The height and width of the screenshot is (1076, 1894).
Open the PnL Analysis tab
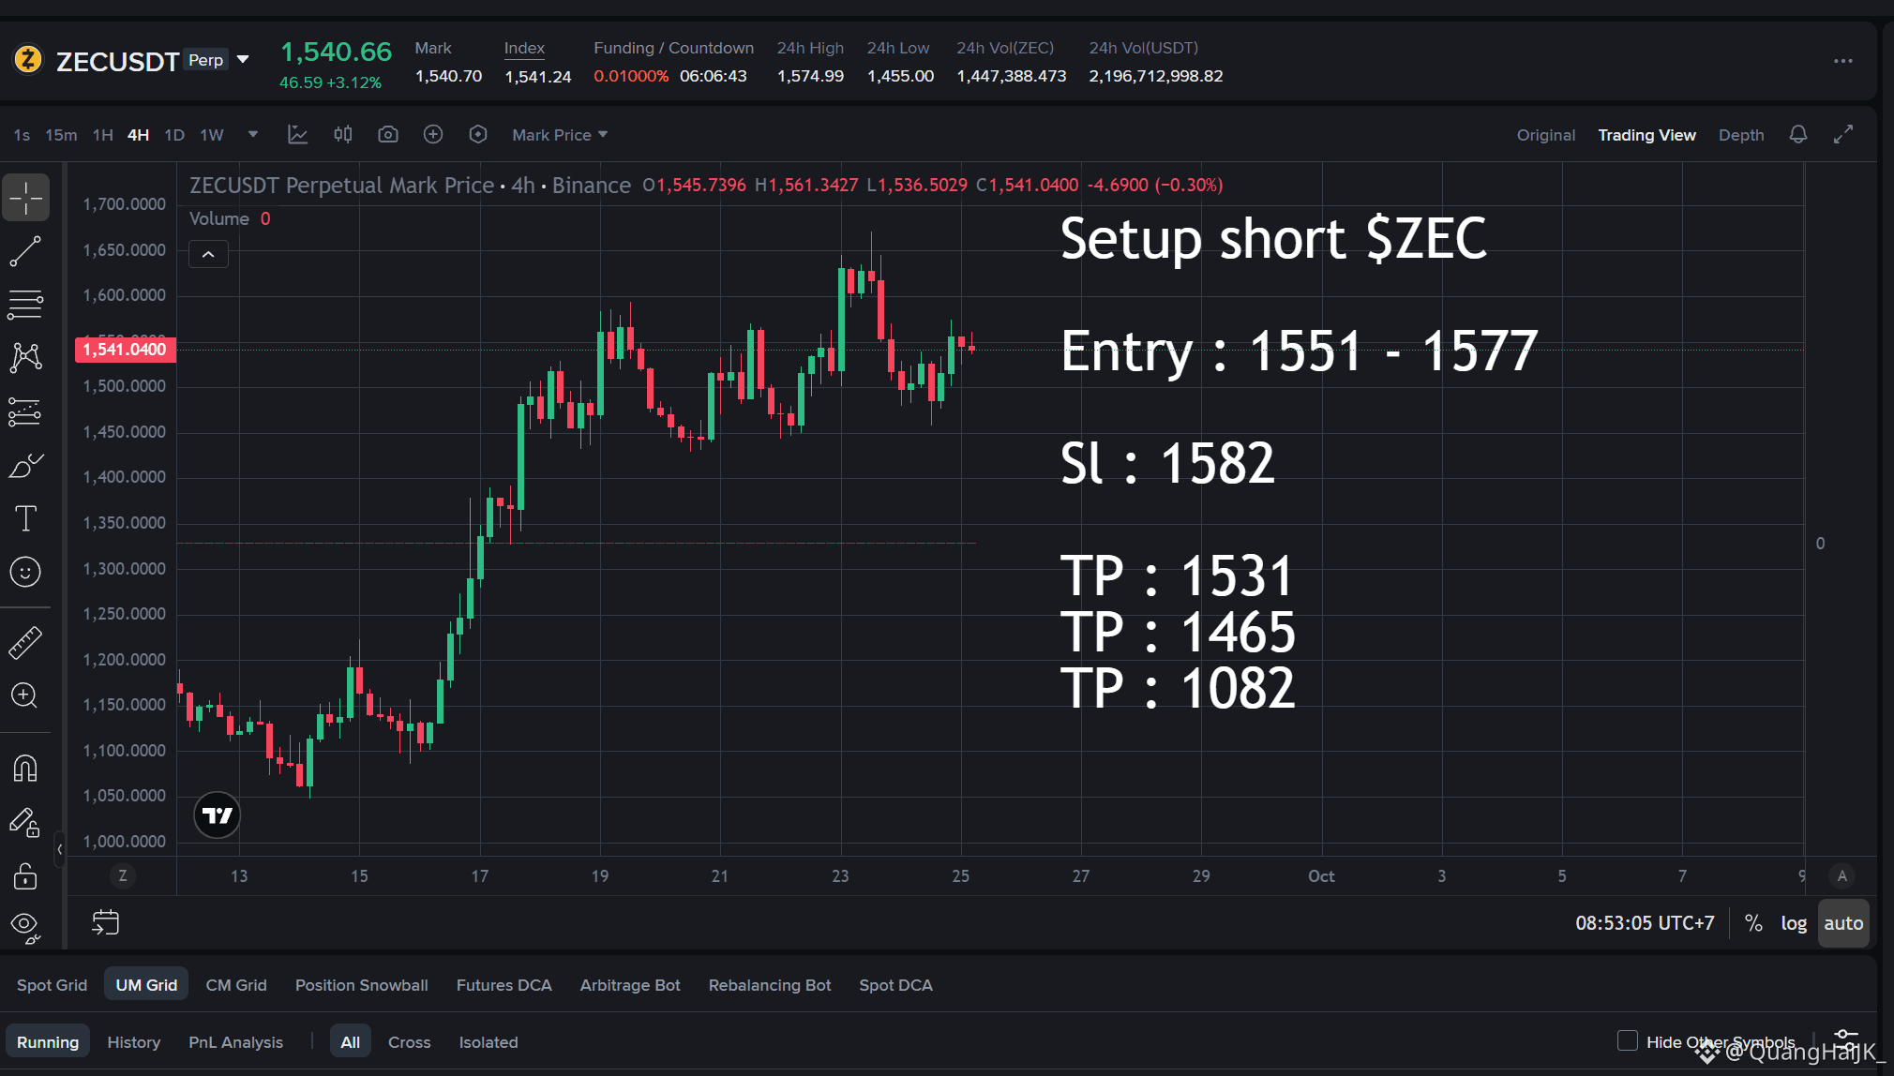click(x=235, y=1042)
